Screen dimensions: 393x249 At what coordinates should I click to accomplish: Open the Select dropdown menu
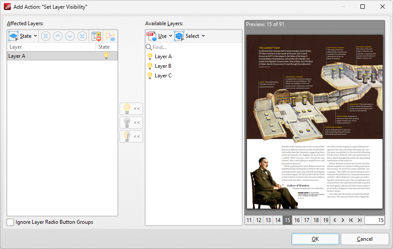coord(190,36)
